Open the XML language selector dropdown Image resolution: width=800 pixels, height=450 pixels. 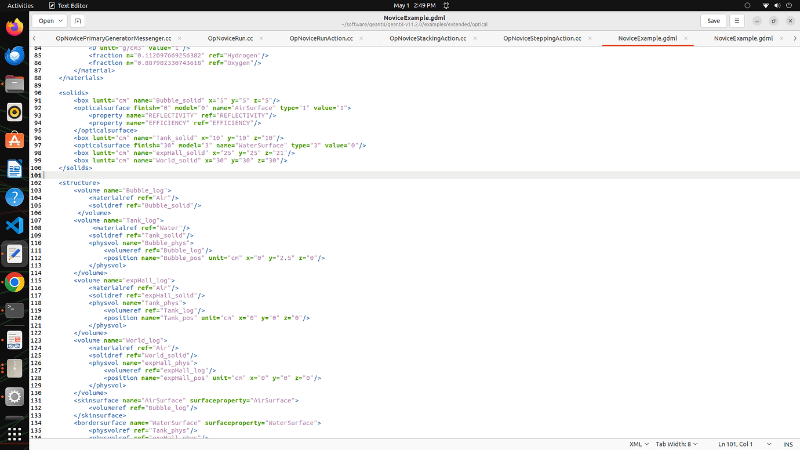639,444
